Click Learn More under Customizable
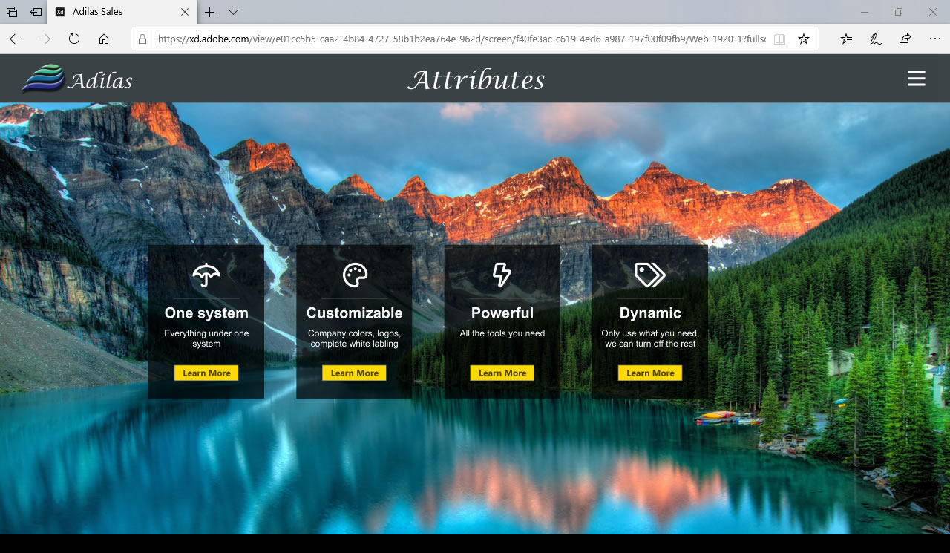Image resolution: width=950 pixels, height=553 pixels. click(x=355, y=373)
